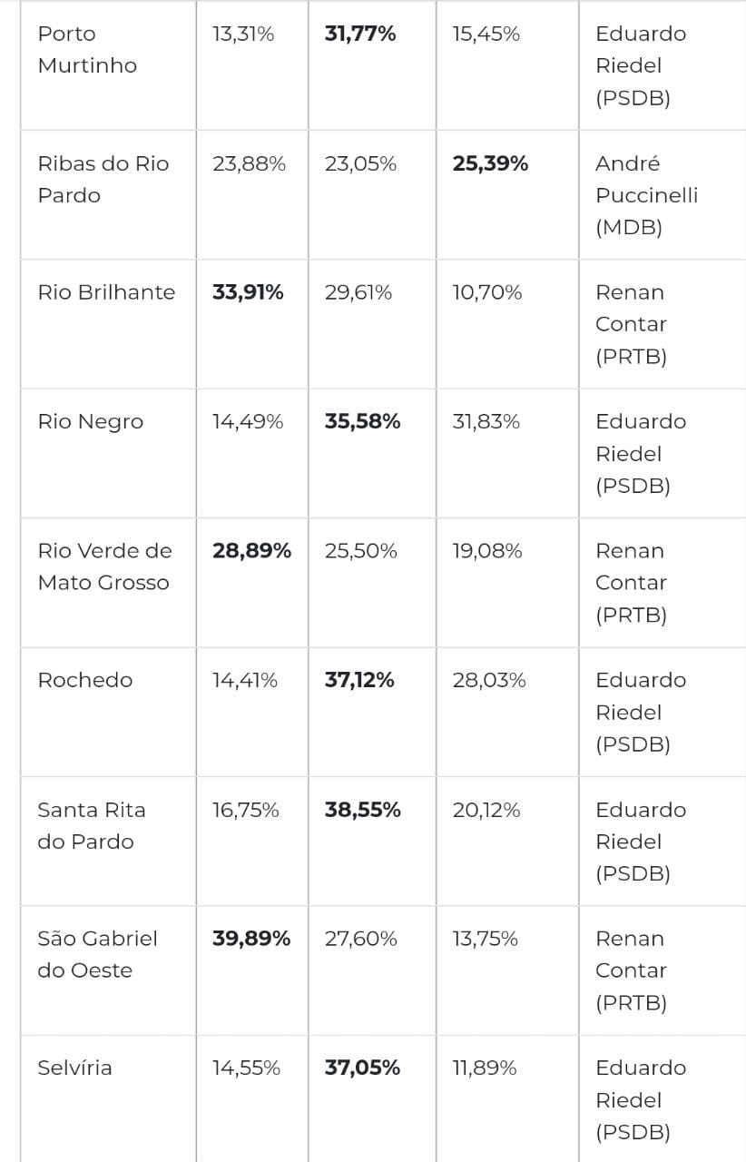The image size is (746, 1162).
Task: Click the 10,70% cell in Rio Brilhante row
Action: point(487,293)
